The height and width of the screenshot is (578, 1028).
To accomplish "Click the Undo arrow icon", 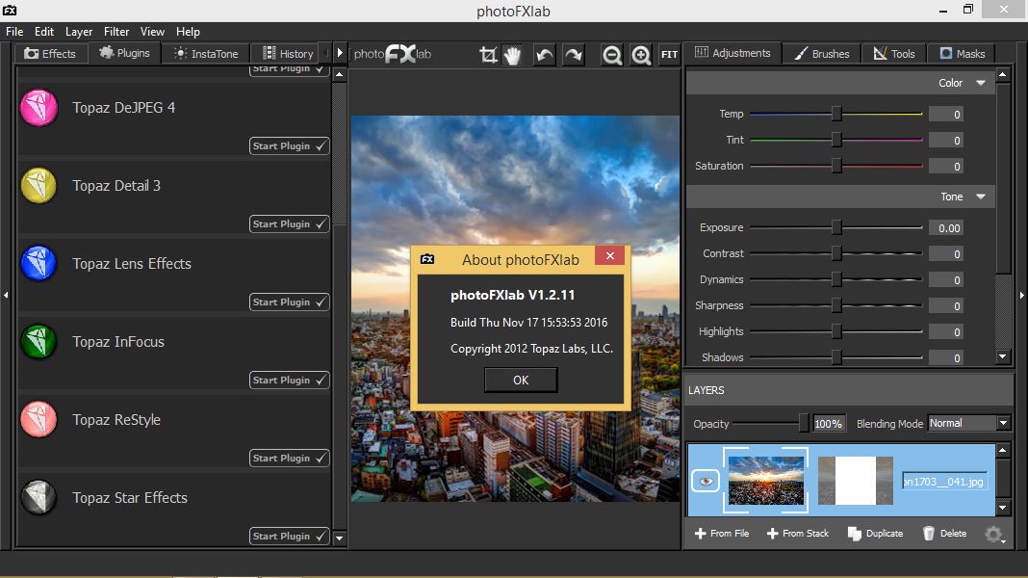I will 544,55.
